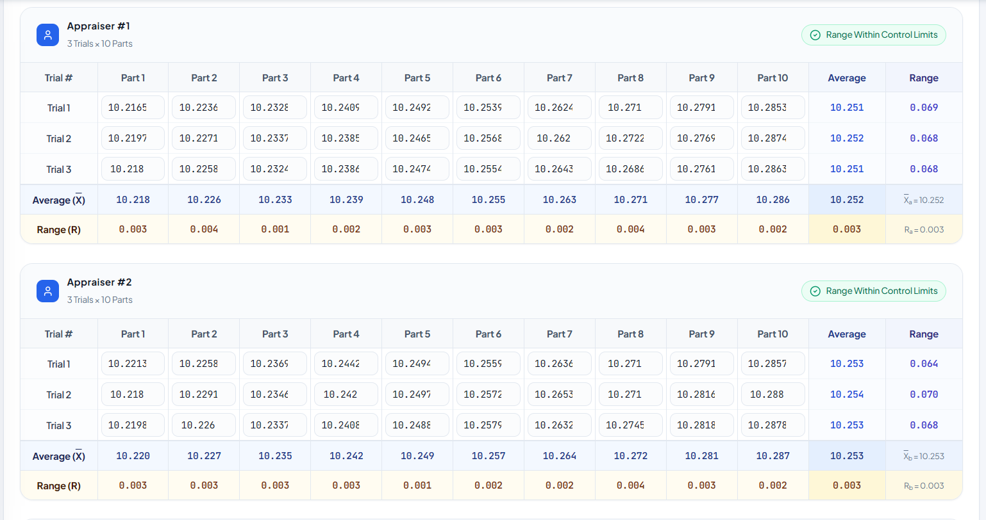Select Appraiser #2's '3 Trials × 10 Parts' subtitle
Image resolution: width=986 pixels, height=520 pixels.
point(100,300)
